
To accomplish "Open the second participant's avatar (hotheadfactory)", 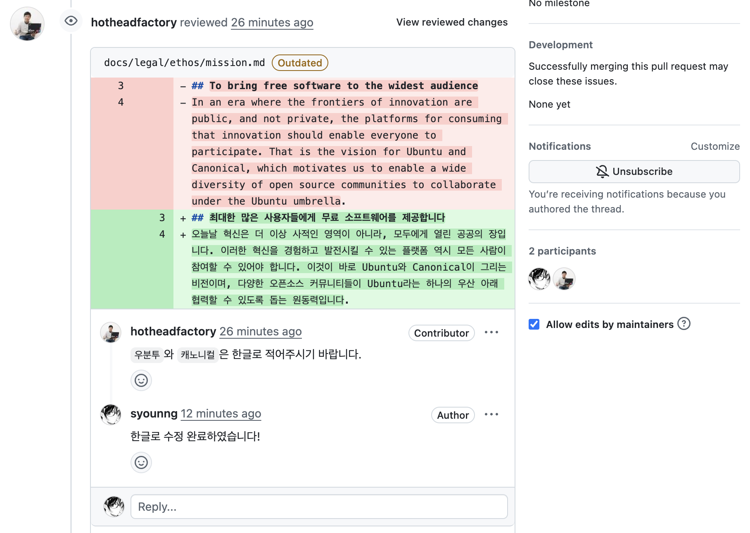I will (564, 279).
